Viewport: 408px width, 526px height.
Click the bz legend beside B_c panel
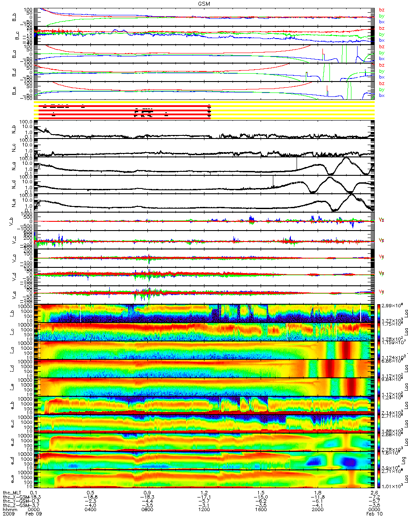381,28
